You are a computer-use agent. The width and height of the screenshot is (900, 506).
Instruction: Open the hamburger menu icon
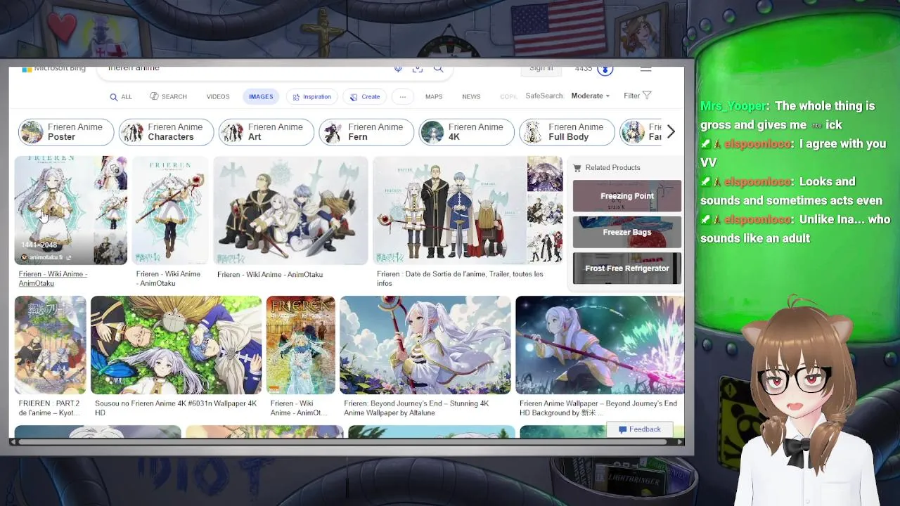pyautogui.click(x=645, y=70)
